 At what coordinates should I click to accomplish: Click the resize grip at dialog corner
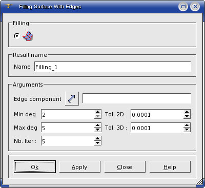pos(199,182)
